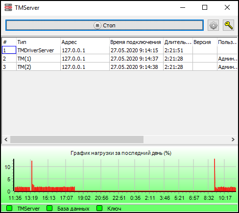Select the TMDriverServer row

pyautogui.click(x=119, y=50)
